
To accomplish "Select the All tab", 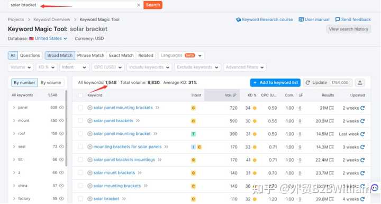I will (13, 55).
